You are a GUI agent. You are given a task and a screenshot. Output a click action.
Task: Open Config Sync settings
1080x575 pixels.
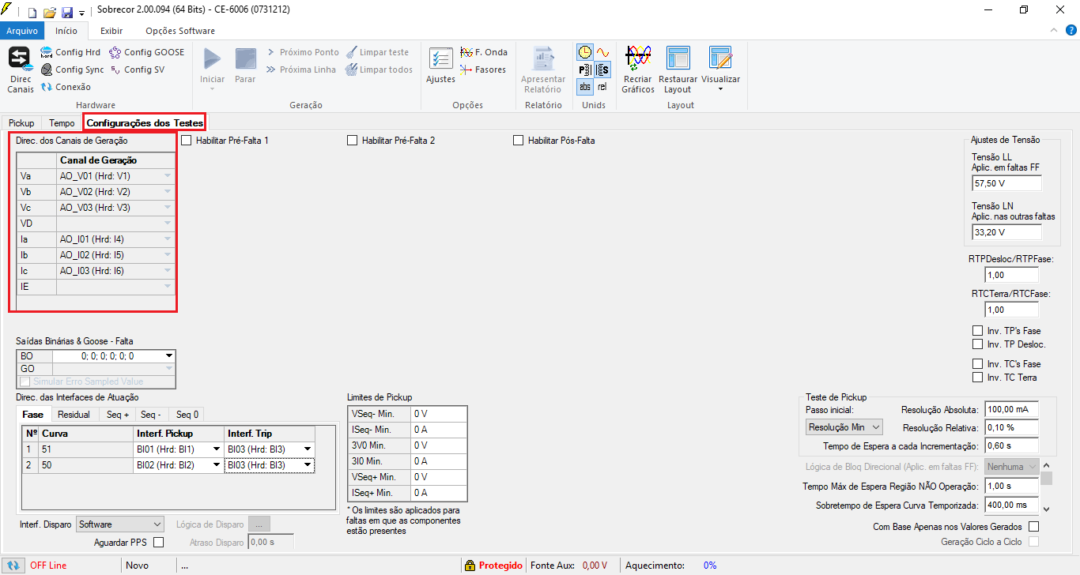[x=72, y=70]
